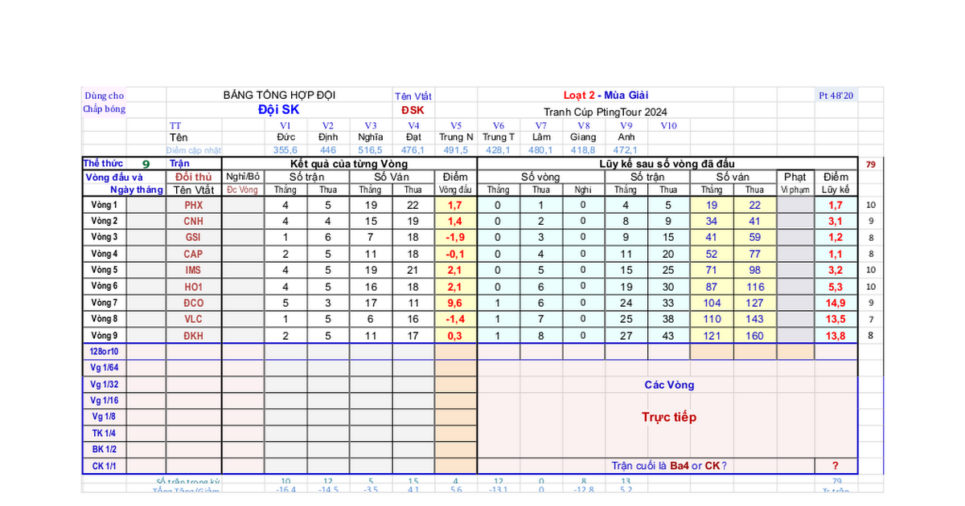Click the "Pt 48'20" cell
The width and height of the screenshot is (965, 506).
[836, 95]
